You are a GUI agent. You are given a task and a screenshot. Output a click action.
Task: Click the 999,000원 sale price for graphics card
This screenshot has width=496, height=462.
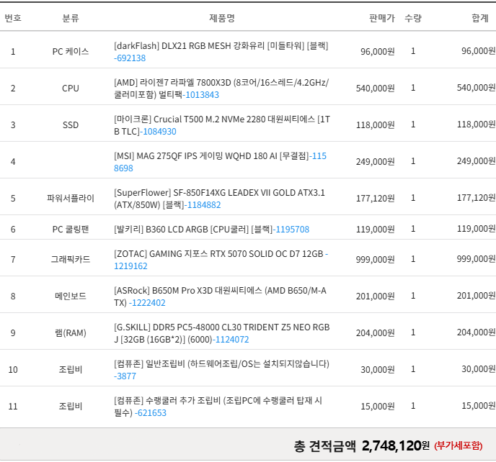tap(376, 259)
